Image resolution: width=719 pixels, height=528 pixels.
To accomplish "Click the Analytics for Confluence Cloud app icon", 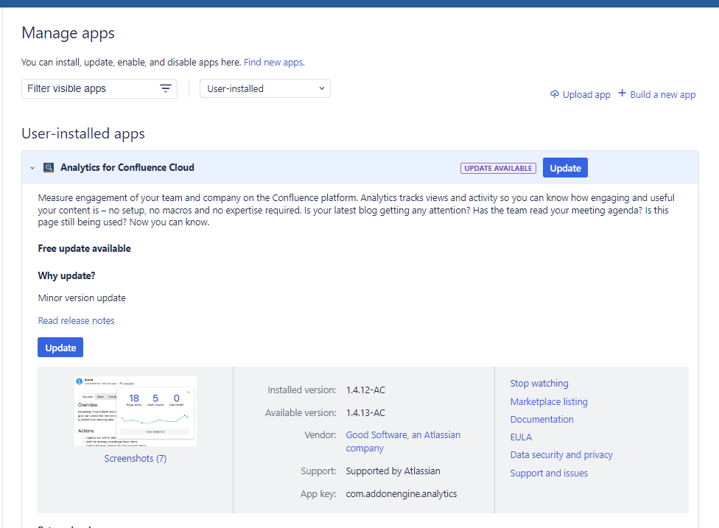I will [49, 168].
